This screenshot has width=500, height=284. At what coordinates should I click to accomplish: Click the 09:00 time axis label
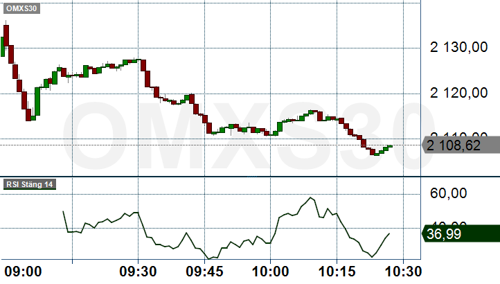coord(24,272)
